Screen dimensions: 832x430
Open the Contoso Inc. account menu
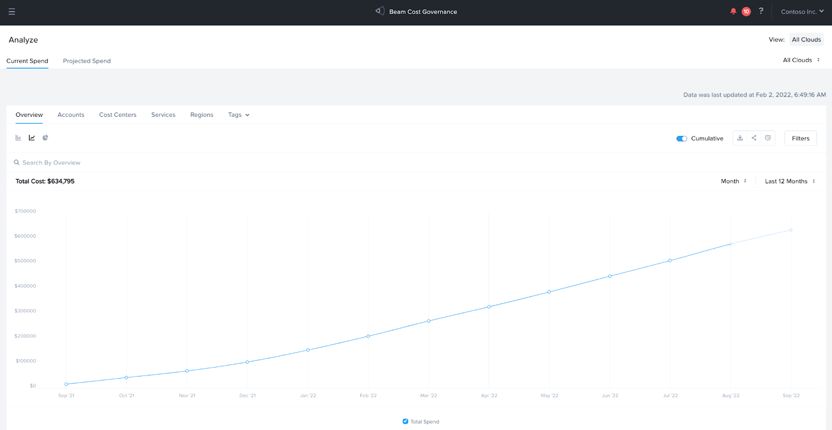(x=802, y=11)
